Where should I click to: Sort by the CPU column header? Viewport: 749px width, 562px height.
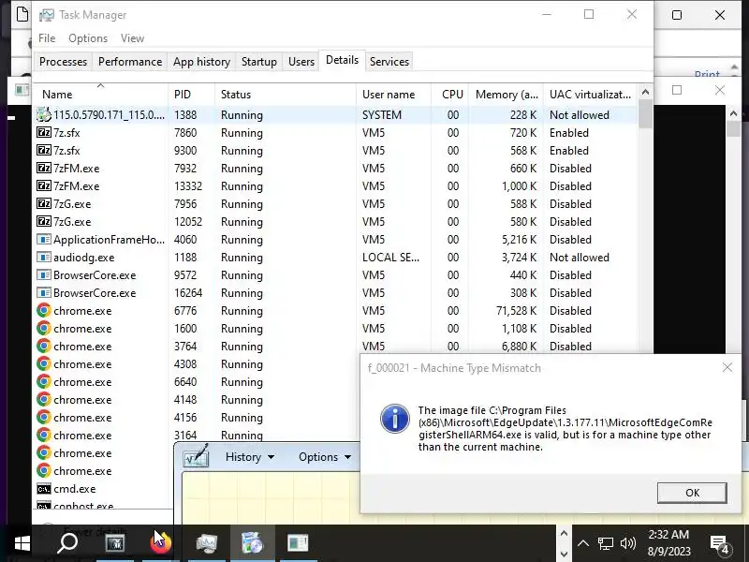[450, 95]
